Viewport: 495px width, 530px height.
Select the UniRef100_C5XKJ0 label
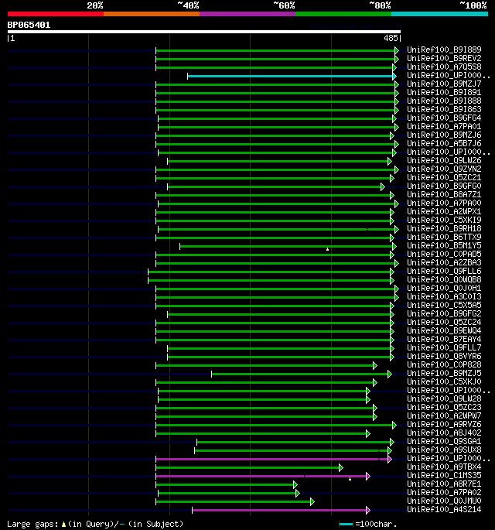(444, 382)
